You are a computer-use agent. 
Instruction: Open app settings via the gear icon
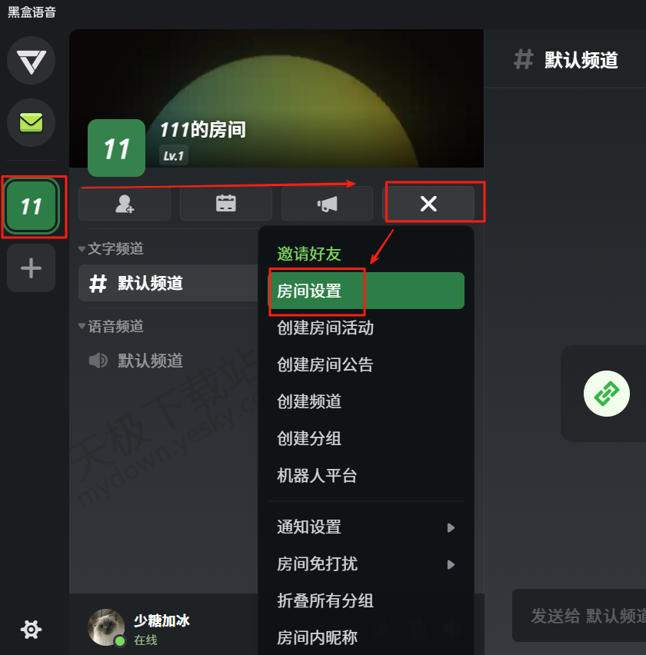pyautogui.click(x=32, y=629)
